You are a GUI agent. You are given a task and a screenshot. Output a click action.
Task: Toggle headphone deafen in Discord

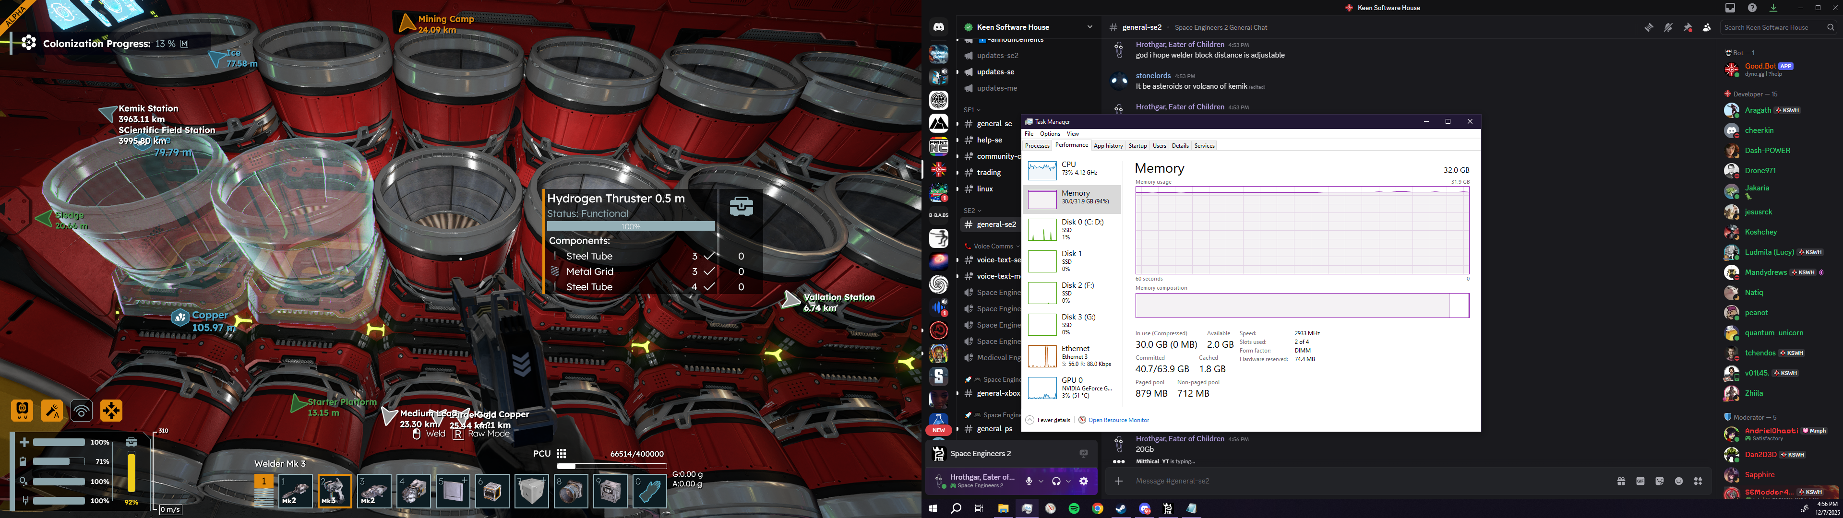tap(1056, 482)
